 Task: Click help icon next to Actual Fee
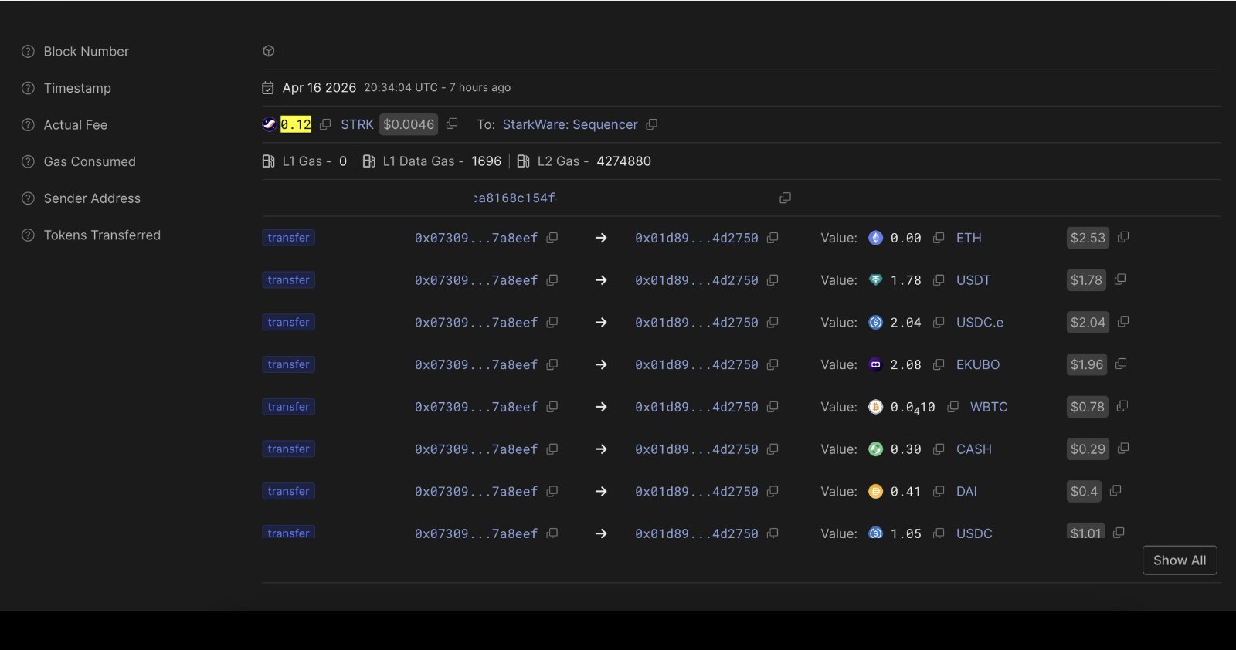coord(28,125)
